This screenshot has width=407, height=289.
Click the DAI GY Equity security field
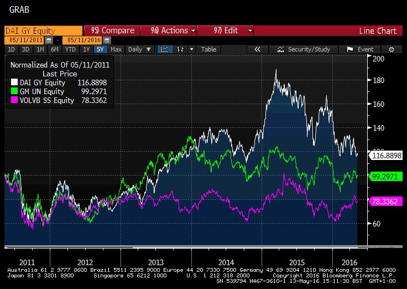43,30
